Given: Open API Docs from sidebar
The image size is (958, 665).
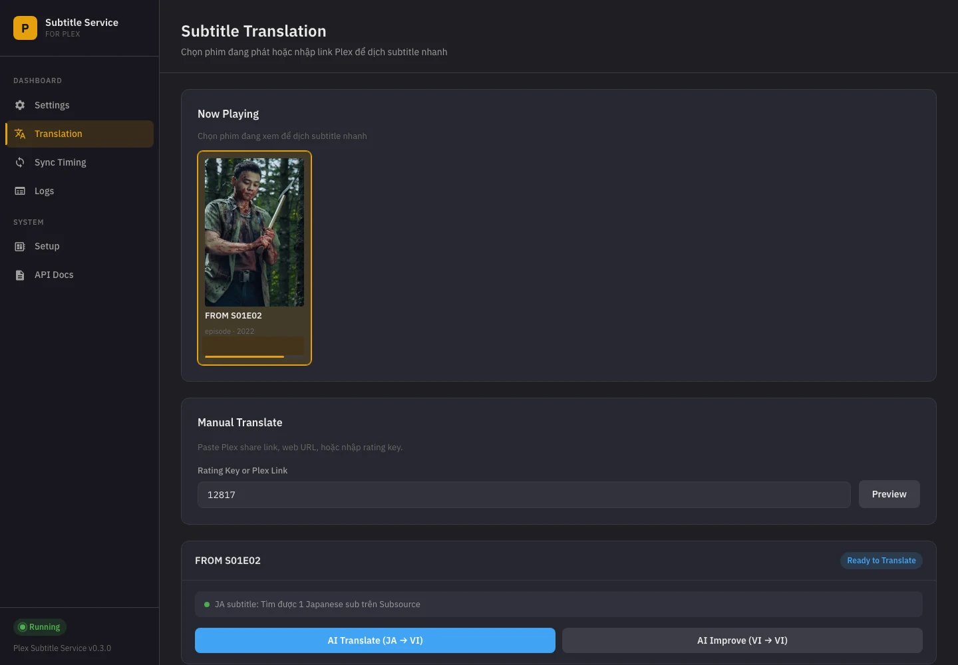Looking at the screenshot, I should pyautogui.click(x=79, y=275).
